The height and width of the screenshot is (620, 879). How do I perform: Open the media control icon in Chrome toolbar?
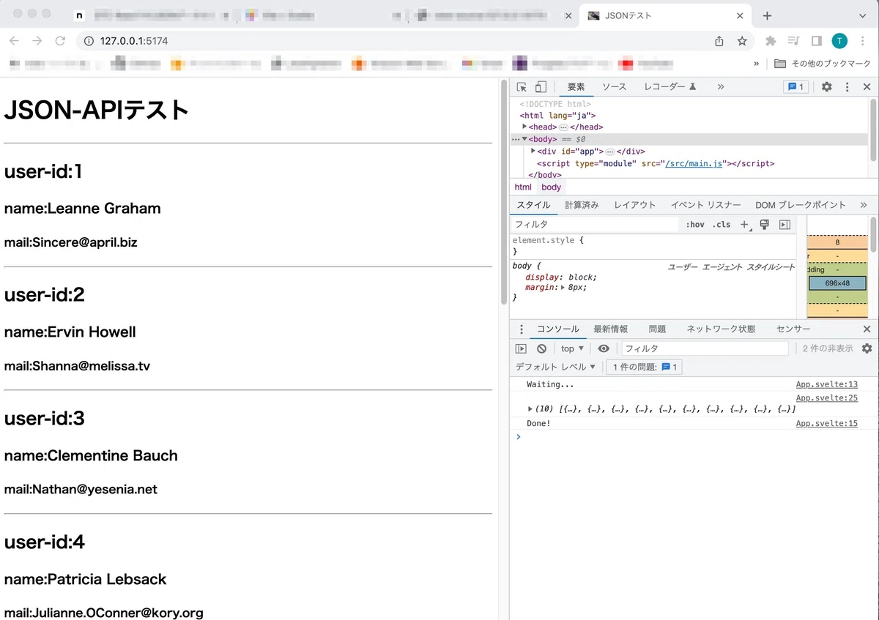click(x=793, y=41)
